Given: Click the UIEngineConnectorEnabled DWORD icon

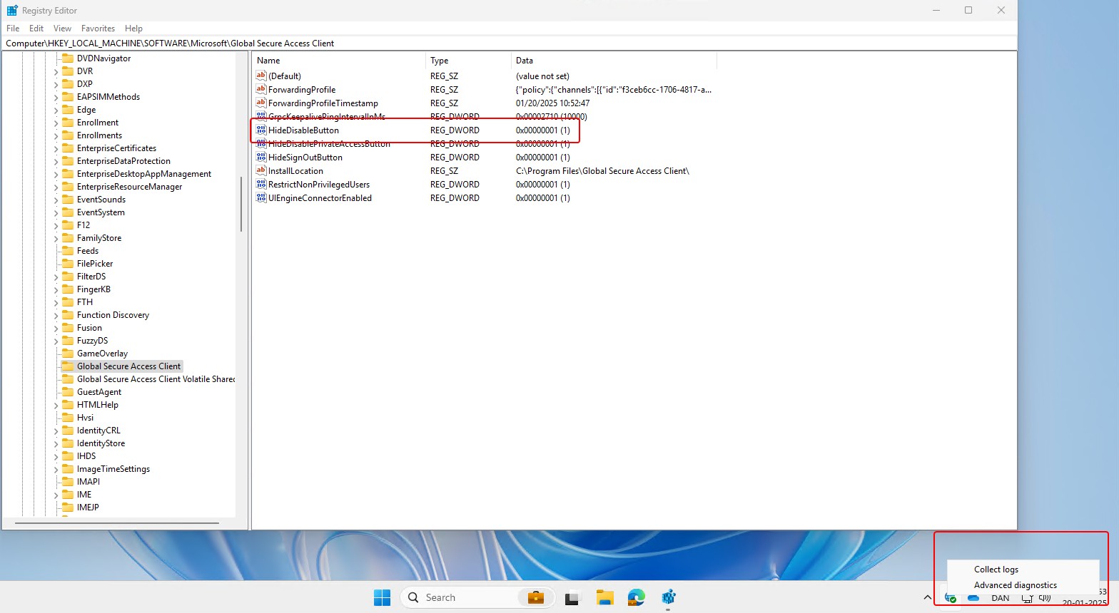Looking at the screenshot, I should [261, 198].
